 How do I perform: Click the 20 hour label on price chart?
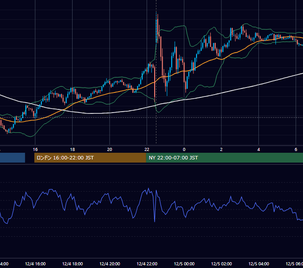pos(110,150)
